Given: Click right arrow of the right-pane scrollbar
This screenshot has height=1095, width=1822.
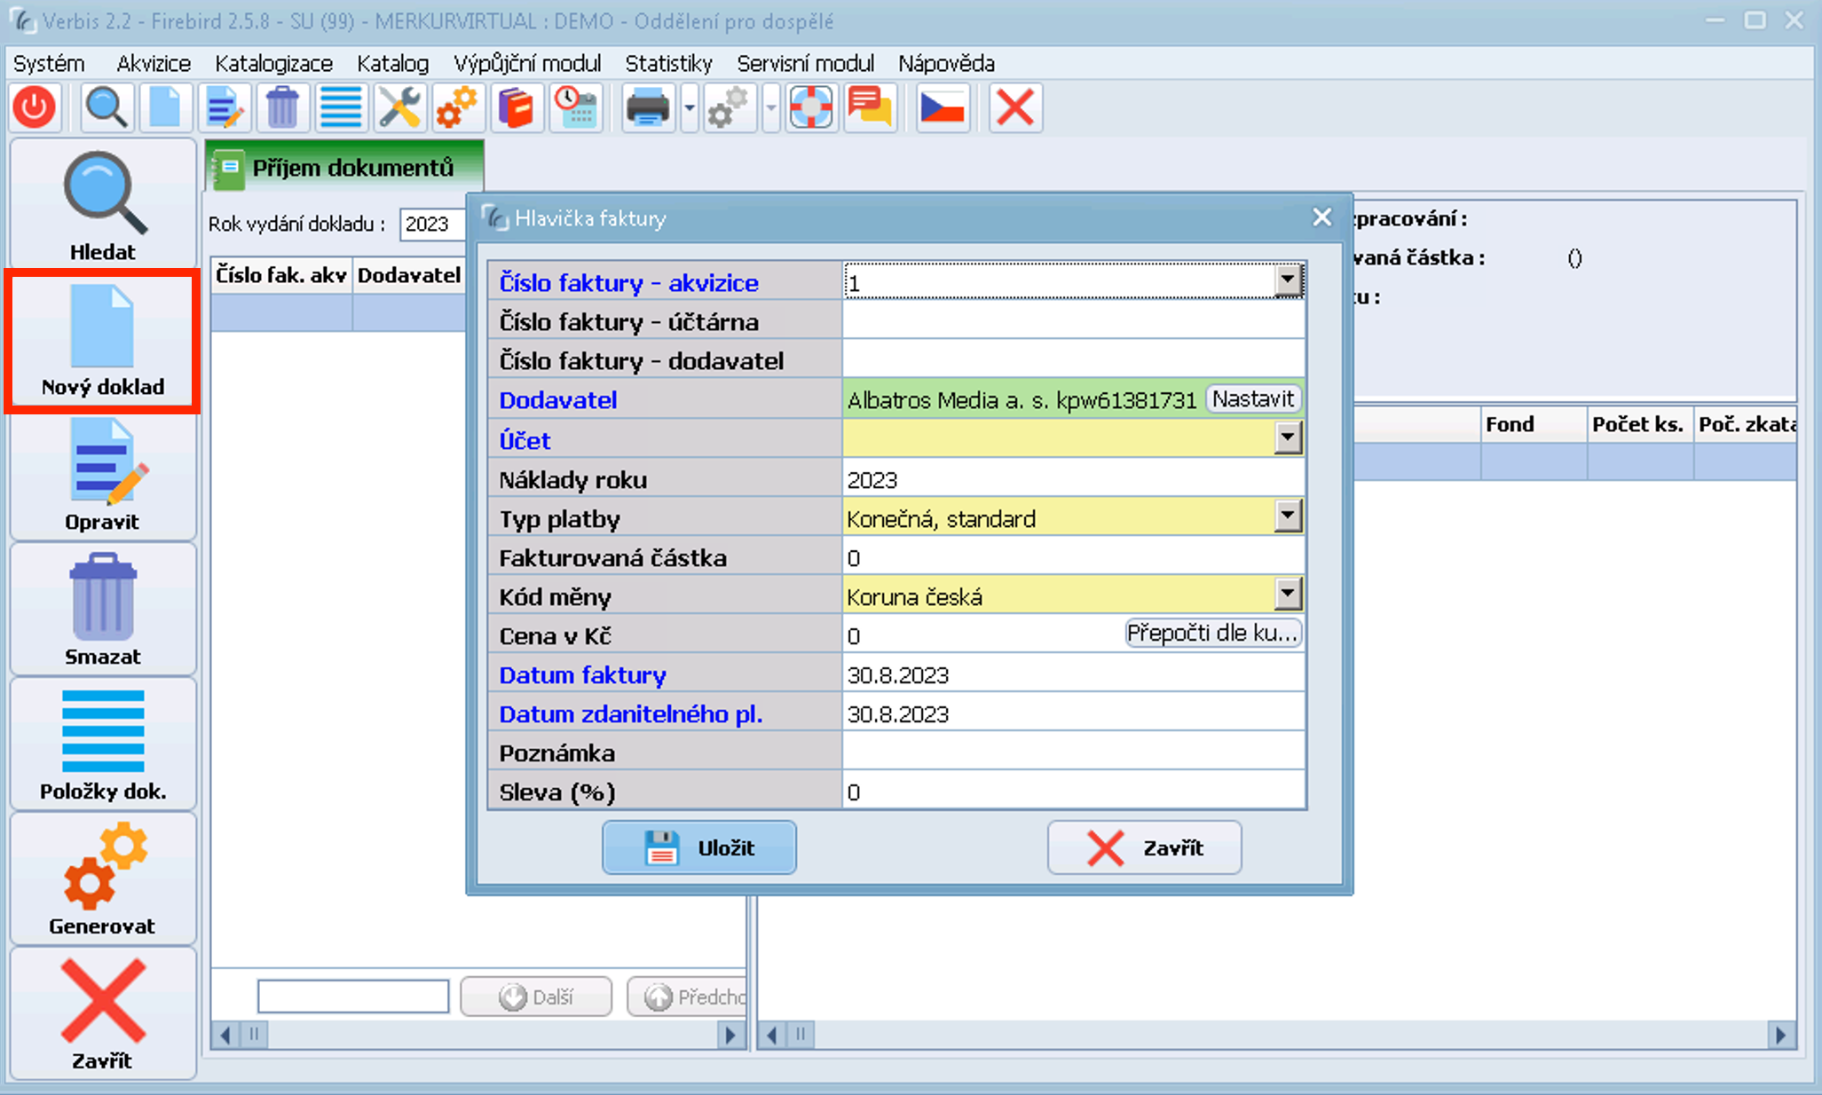Looking at the screenshot, I should tap(1780, 1035).
